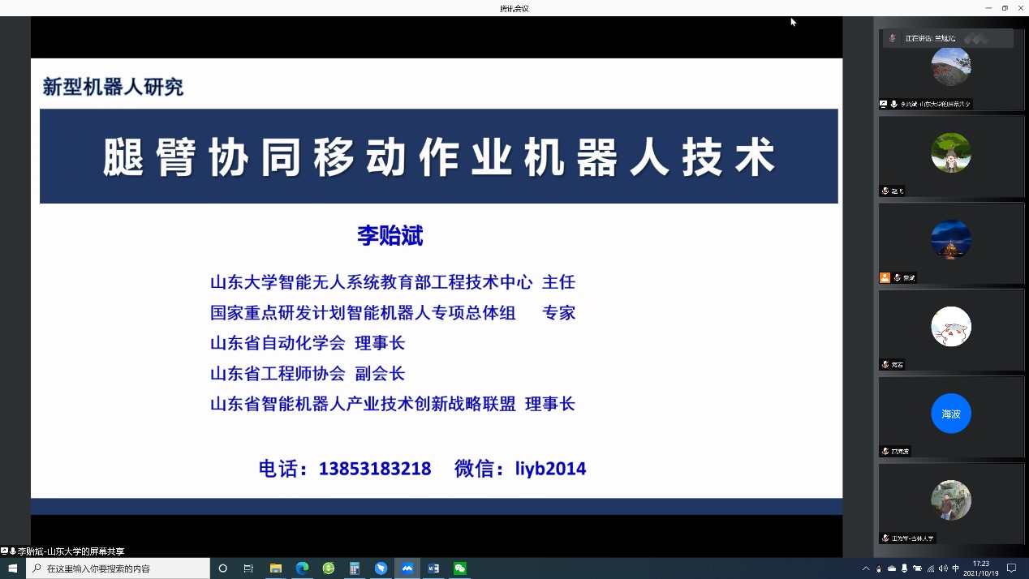Open Tencent Meeting from the taskbar
The width and height of the screenshot is (1029, 579).
click(407, 568)
